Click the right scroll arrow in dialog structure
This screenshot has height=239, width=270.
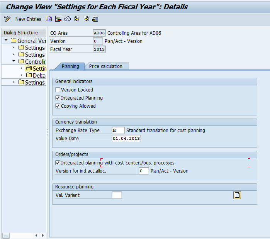click(x=43, y=236)
